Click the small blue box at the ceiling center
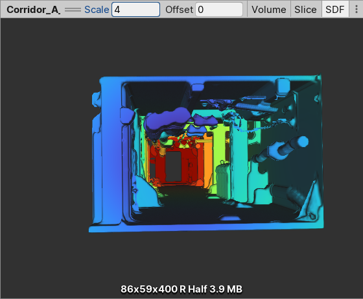The width and height of the screenshot is (363, 299). tap(198, 88)
